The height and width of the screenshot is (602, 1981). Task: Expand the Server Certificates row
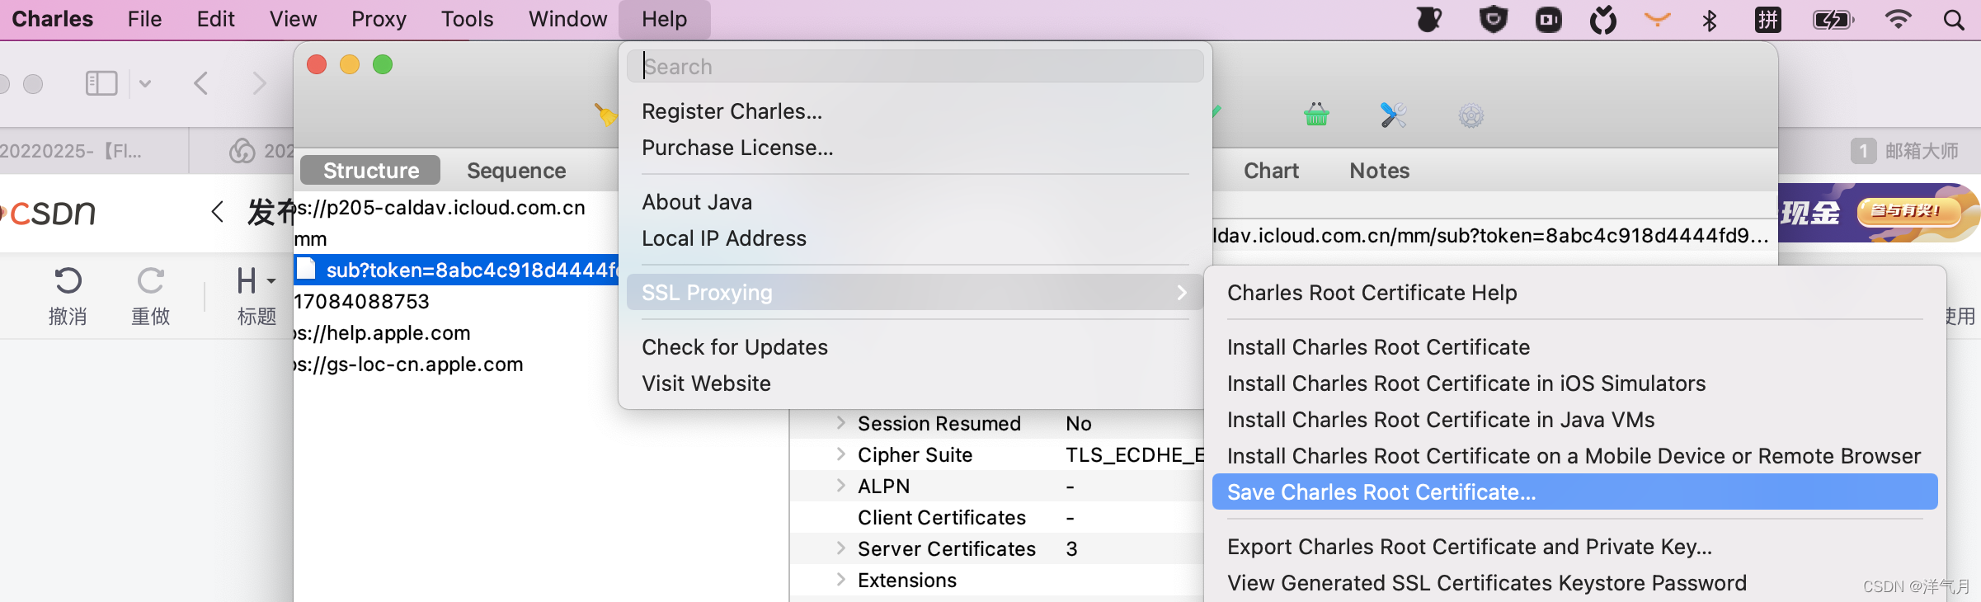tap(840, 548)
